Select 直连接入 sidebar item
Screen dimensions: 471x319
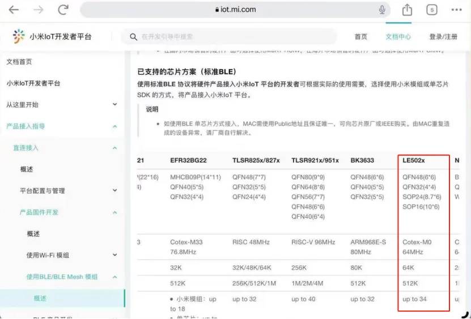[x=26, y=148]
